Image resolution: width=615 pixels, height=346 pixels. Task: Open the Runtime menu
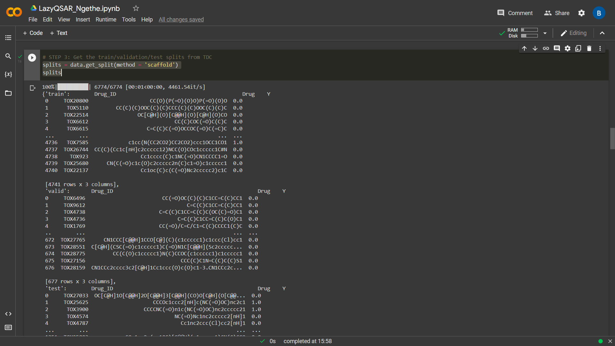click(106, 20)
